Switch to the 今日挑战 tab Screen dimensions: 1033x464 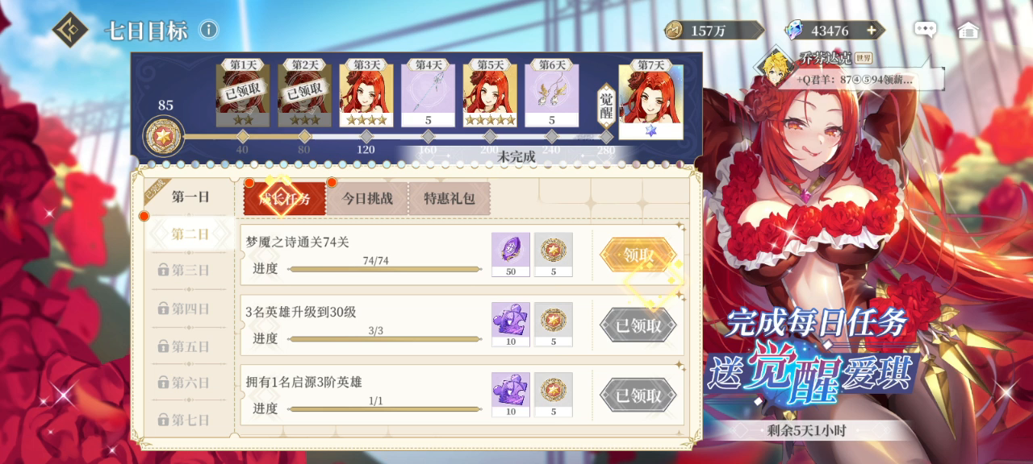pyautogui.click(x=367, y=198)
